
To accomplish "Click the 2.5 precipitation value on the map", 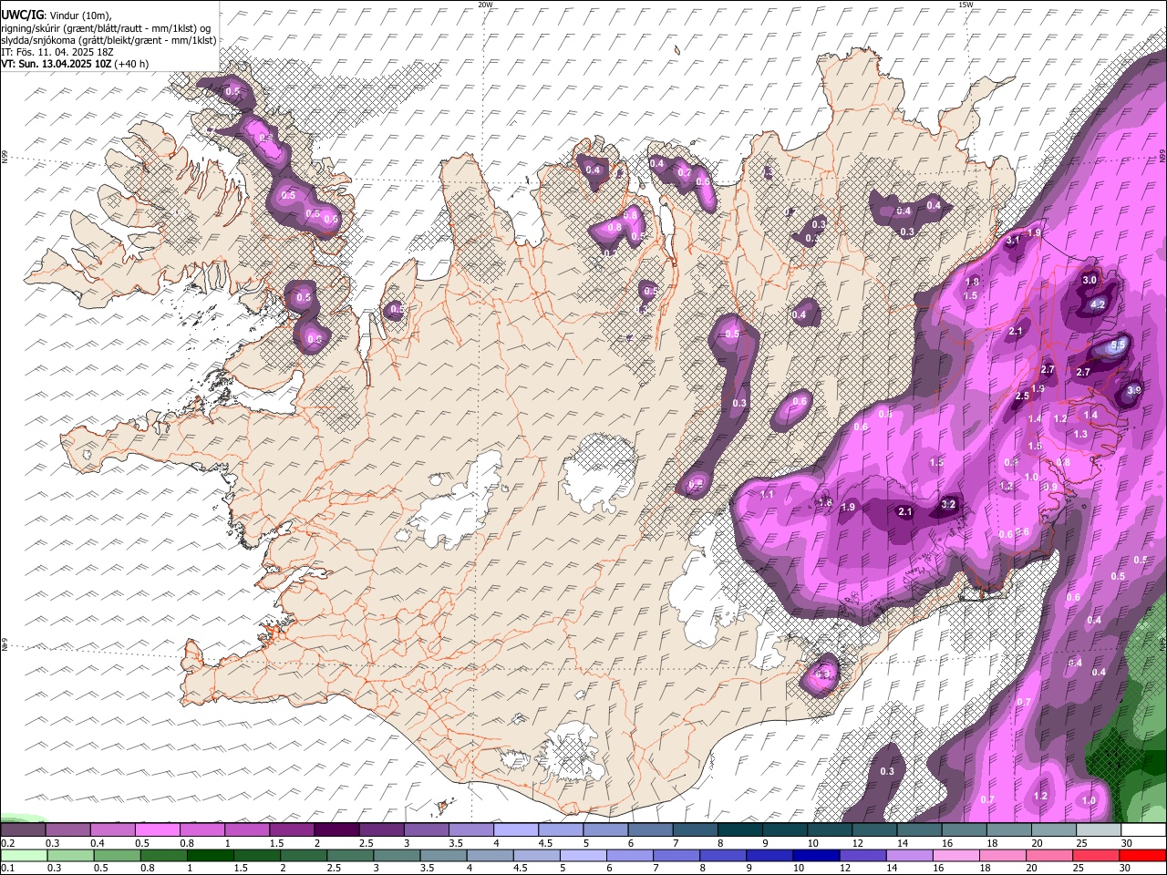I will tap(1022, 396).
